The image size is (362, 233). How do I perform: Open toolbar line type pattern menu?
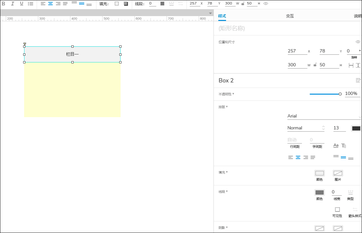pos(171,4)
